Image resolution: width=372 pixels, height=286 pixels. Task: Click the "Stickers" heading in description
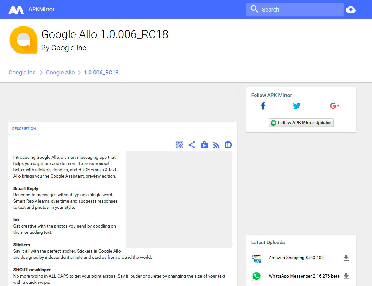pyautogui.click(x=22, y=245)
